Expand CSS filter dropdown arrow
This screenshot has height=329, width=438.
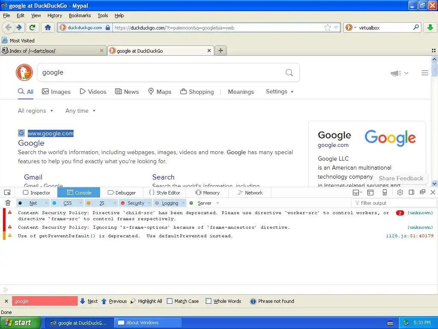[81, 203]
